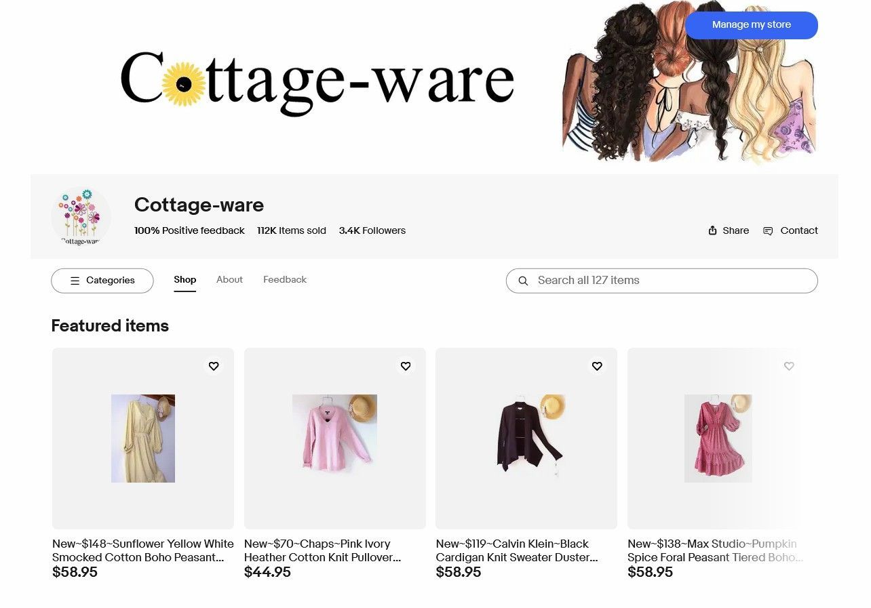The image size is (871, 608).
Task: Add Calvin Klein cardigan to watchlist heart
Action: click(597, 366)
